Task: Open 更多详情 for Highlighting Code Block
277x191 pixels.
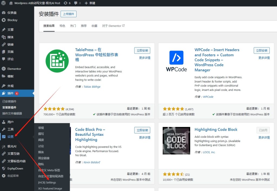Action: point(264,137)
